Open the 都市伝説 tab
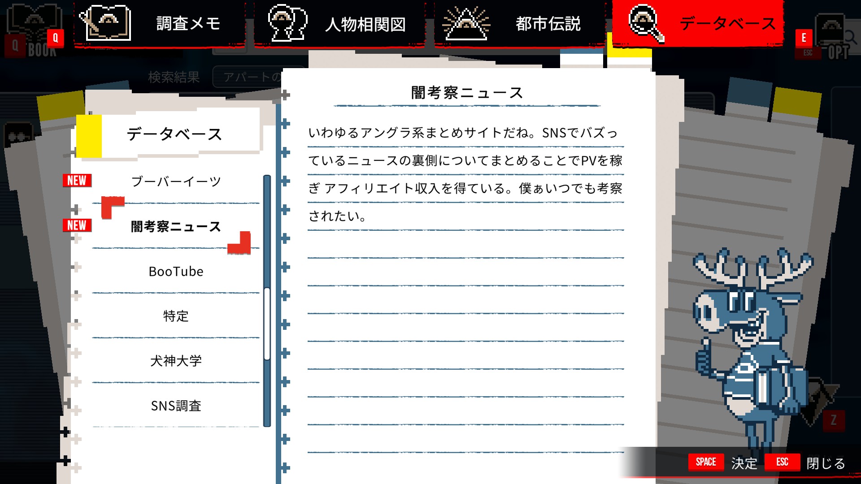This screenshot has height=484, width=861. pyautogui.click(x=547, y=23)
